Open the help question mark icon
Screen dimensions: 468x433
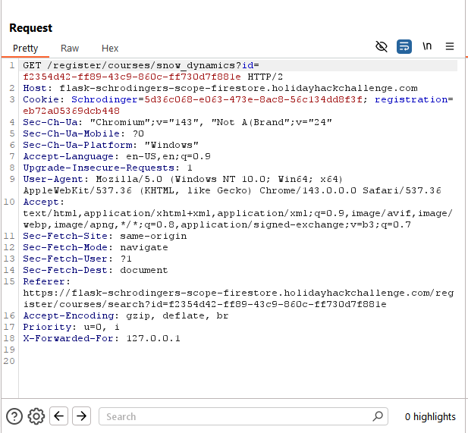[x=14, y=416]
